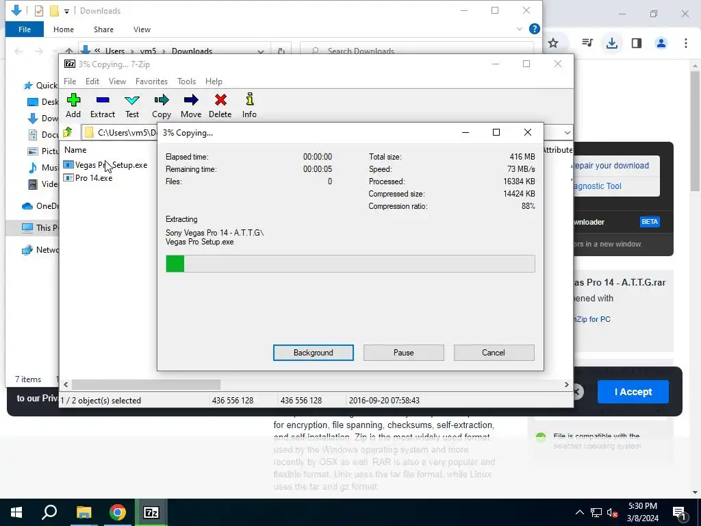Image resolution: width=701 pixels, height=526 pixels.
Task: Open OneDrive in Explorer sidebar
Action: [40, 206]
